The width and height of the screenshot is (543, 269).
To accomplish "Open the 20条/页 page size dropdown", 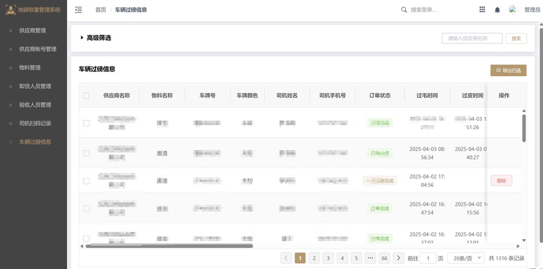I will (x=466, y=258).
